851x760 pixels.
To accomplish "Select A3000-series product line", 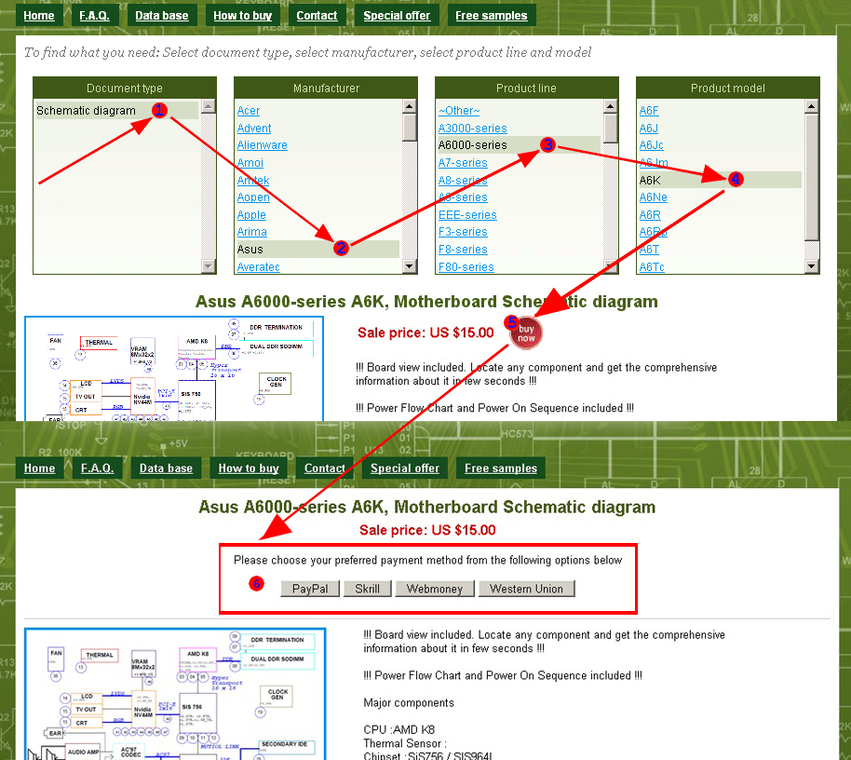I will [473, 129].
